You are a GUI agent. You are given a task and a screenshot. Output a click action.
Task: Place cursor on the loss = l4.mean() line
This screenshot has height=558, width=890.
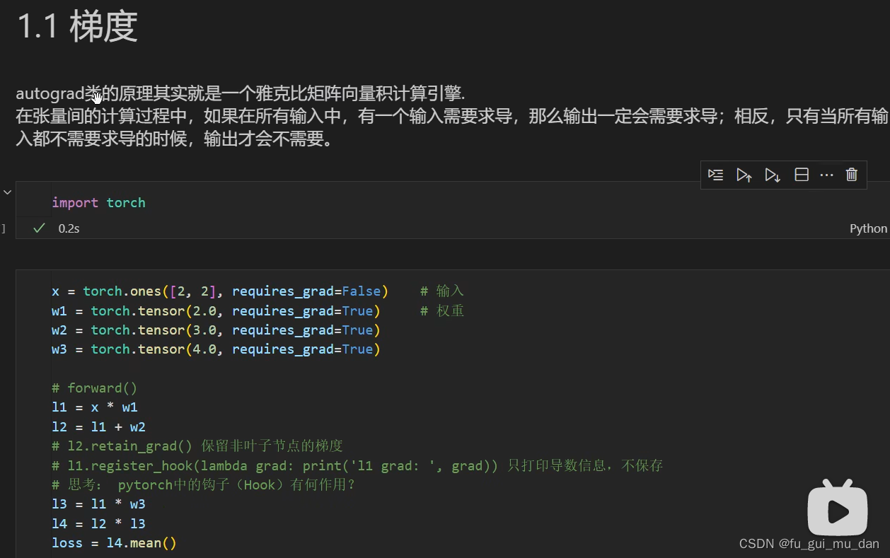click(114, 542)
